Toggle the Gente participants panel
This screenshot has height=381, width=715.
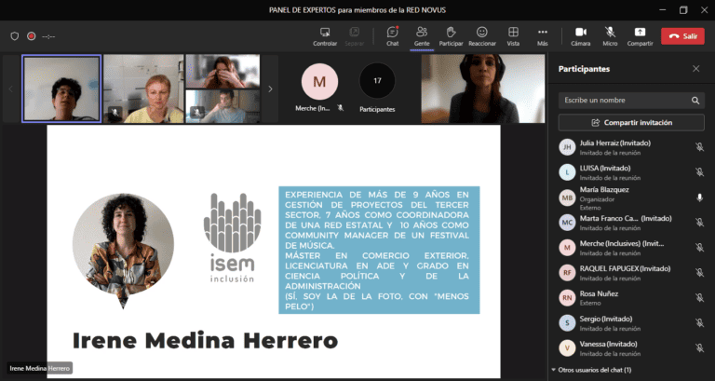pos(422,36)
